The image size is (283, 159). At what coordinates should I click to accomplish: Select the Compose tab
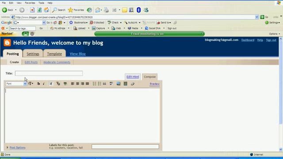[149, 77]
